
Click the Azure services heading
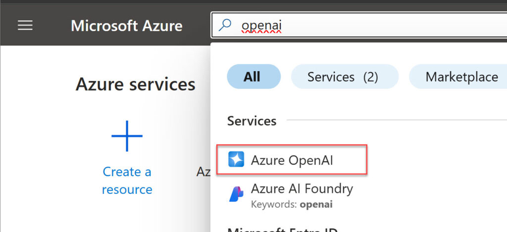click(136, 84)
